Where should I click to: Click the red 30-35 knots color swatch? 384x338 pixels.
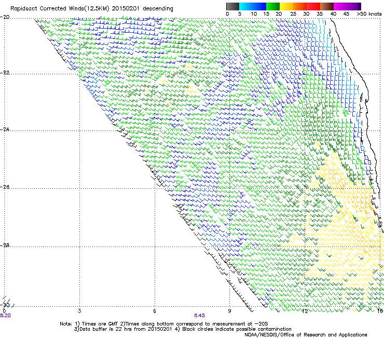313,6
